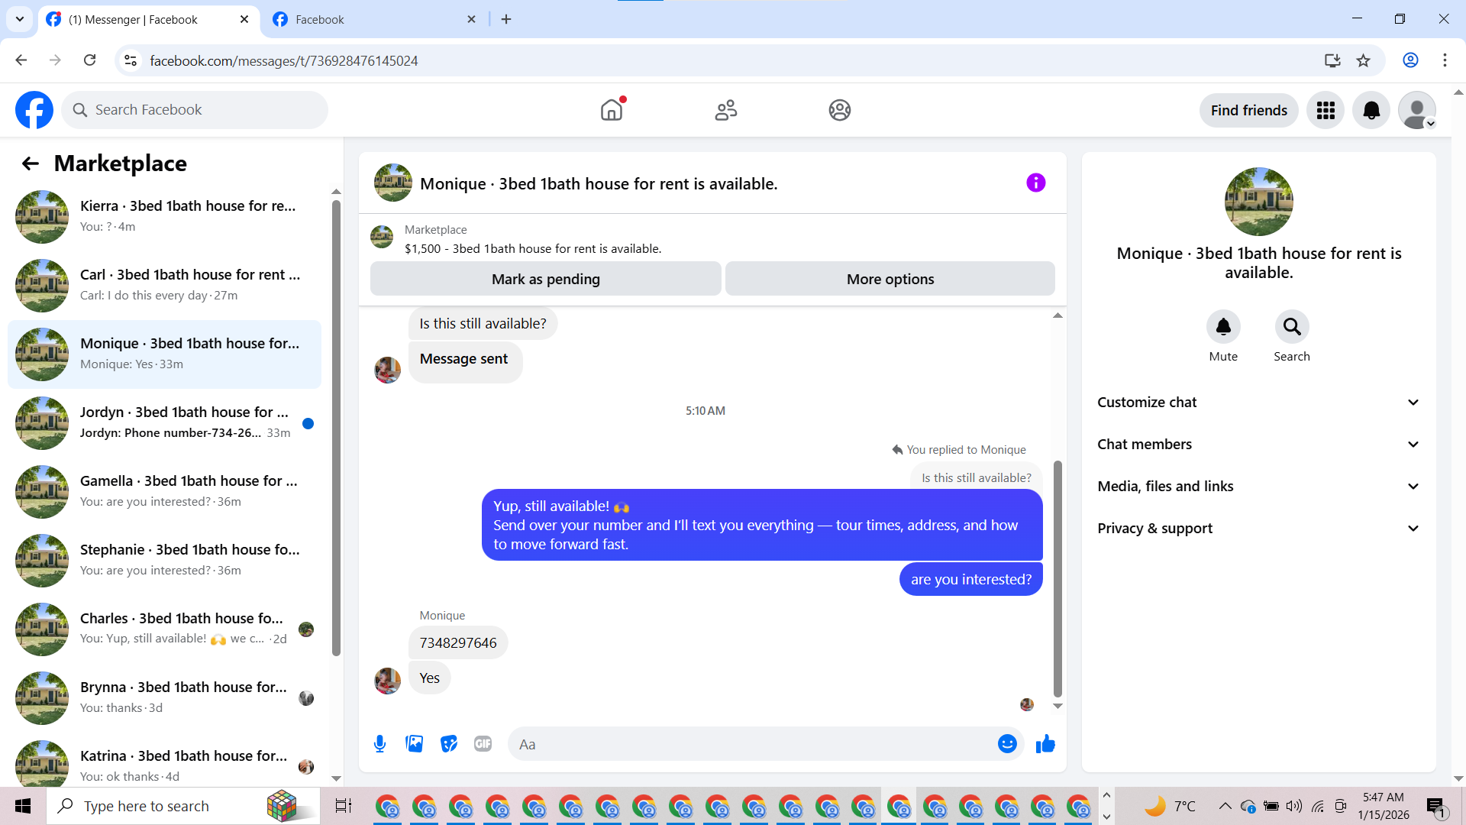Search in conversation using magnifier icon

pos(1291,327)
